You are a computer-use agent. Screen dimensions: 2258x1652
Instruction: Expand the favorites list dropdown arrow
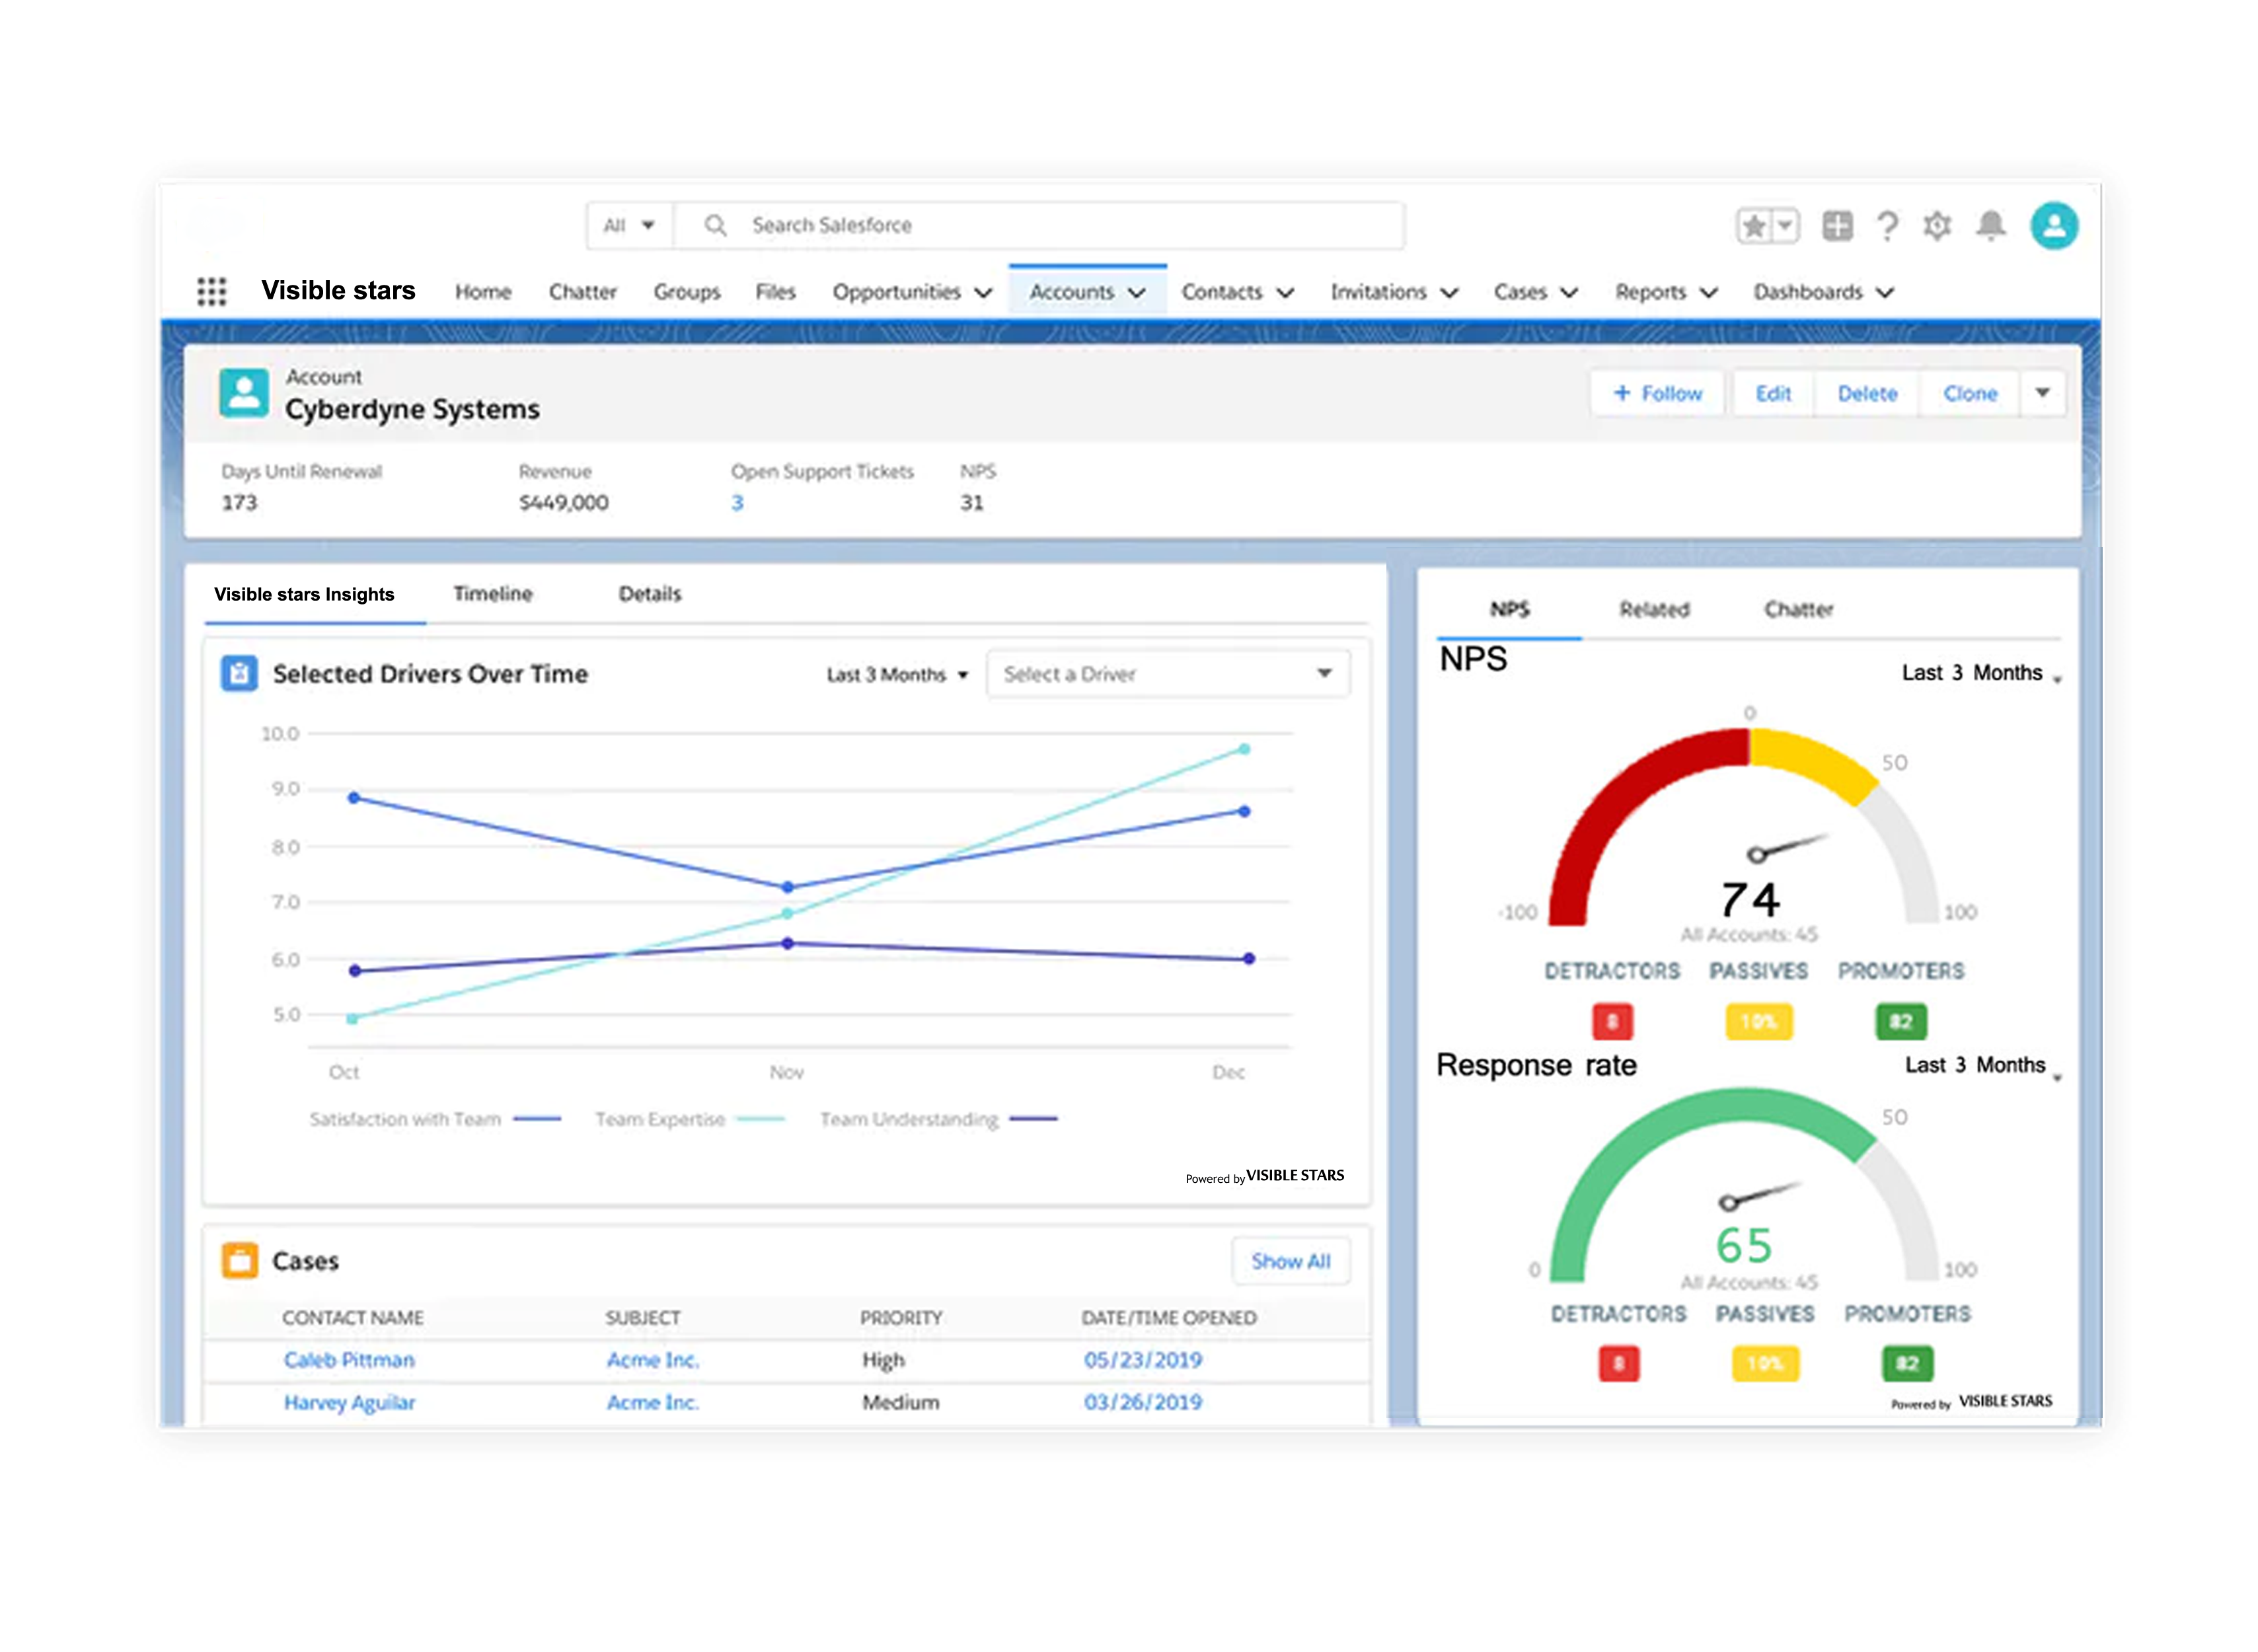(1784, 226)
